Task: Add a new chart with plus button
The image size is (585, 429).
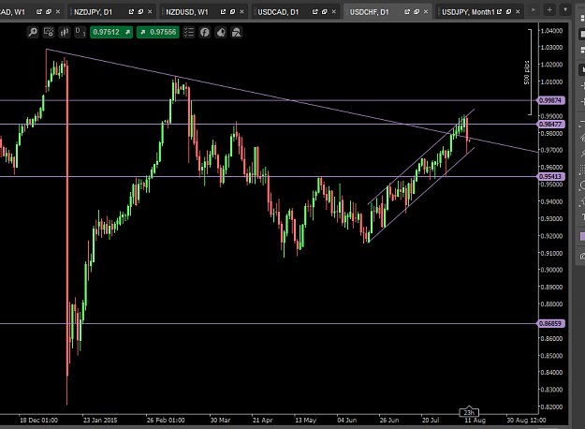Action: click(x=549, y=10)
